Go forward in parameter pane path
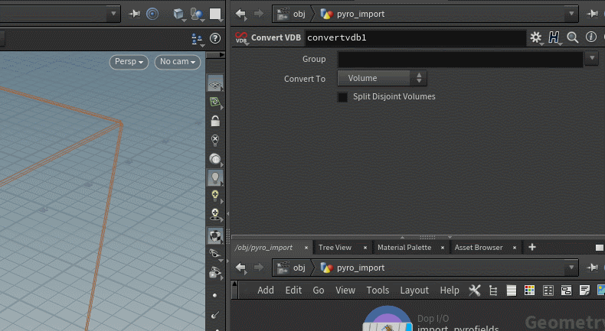 pos(259,14)
